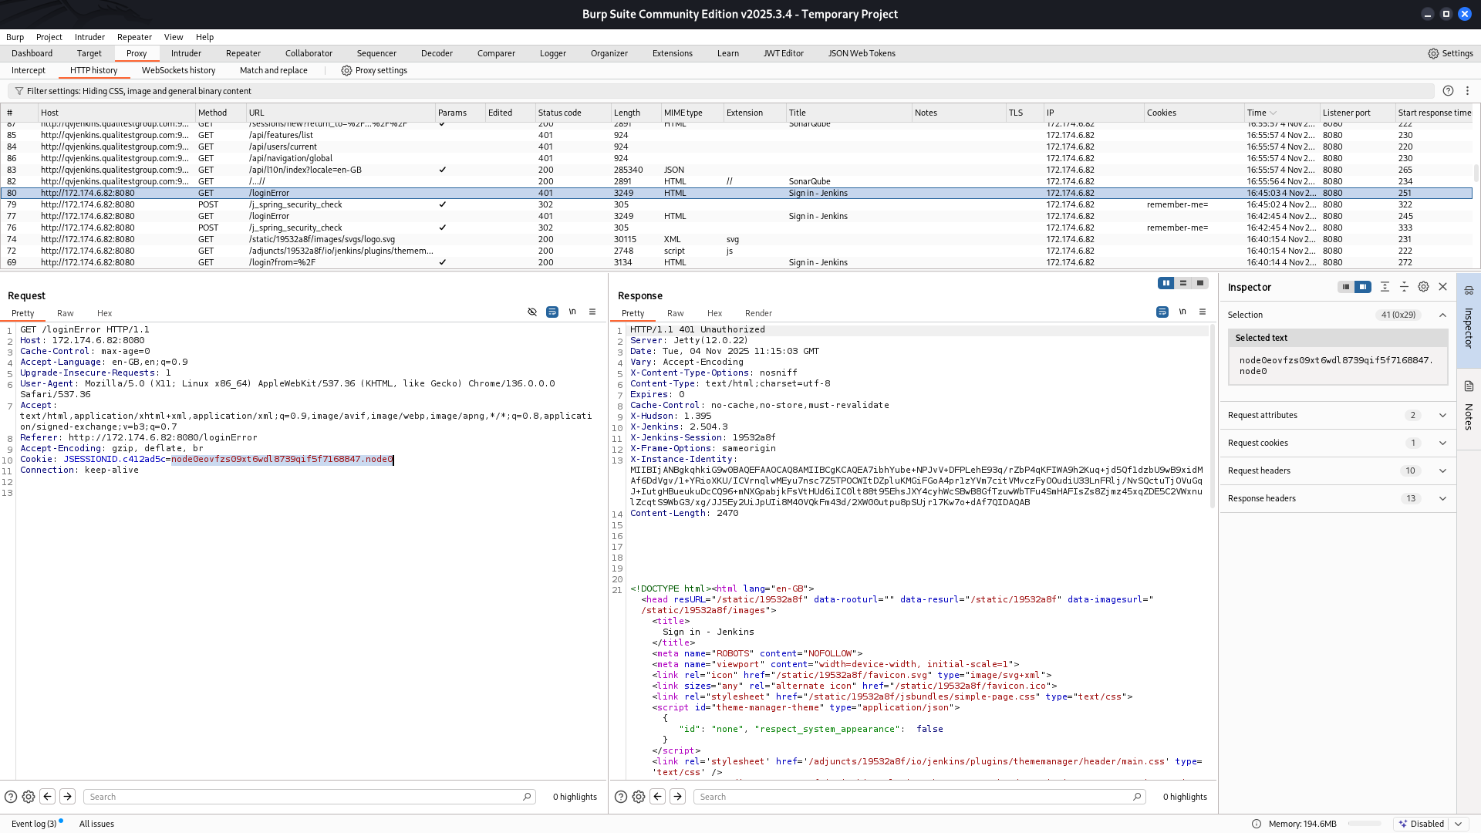Switch to the Repeater tab
1481x833 pixels.
243,53
